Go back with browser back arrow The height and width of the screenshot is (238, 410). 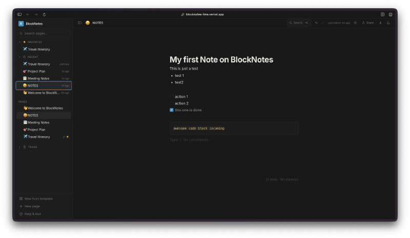pyautogui.click(x=28, y=14)
